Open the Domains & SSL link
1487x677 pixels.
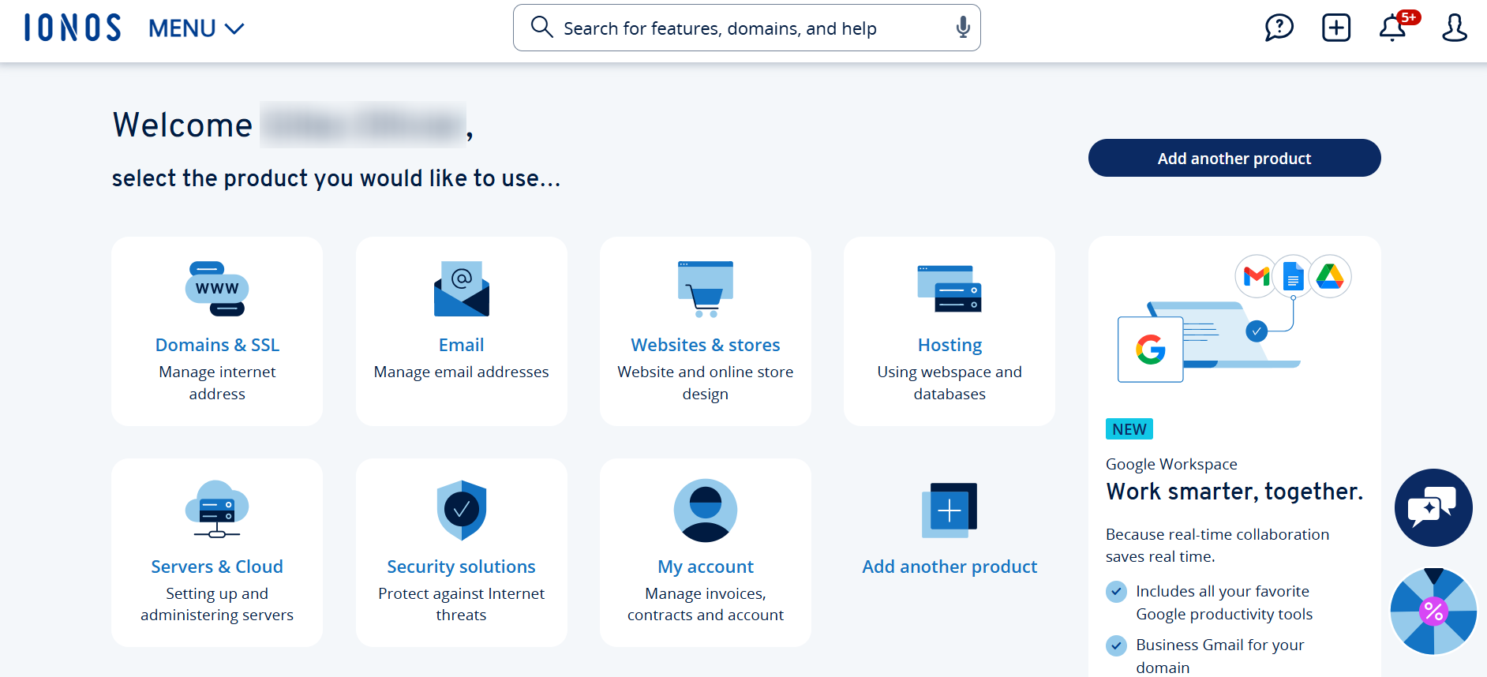217,345
